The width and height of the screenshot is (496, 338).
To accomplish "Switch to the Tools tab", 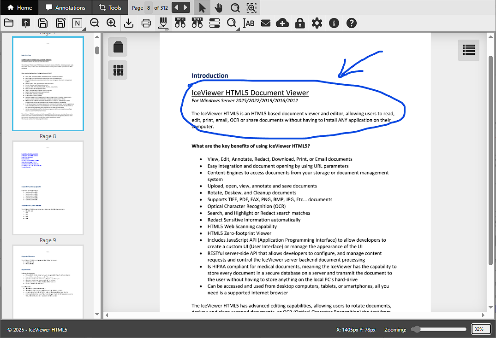I will pos(110,7).
